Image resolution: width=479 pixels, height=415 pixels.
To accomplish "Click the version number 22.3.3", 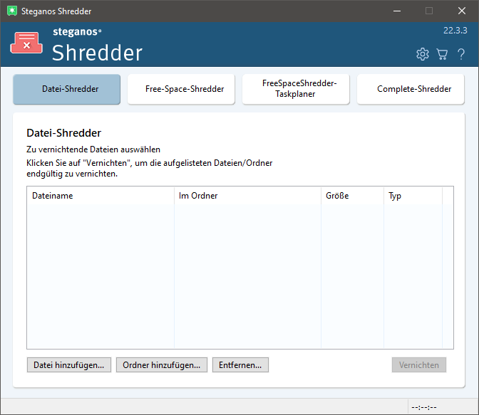I will pyautogui.click(x=455, y=31).
